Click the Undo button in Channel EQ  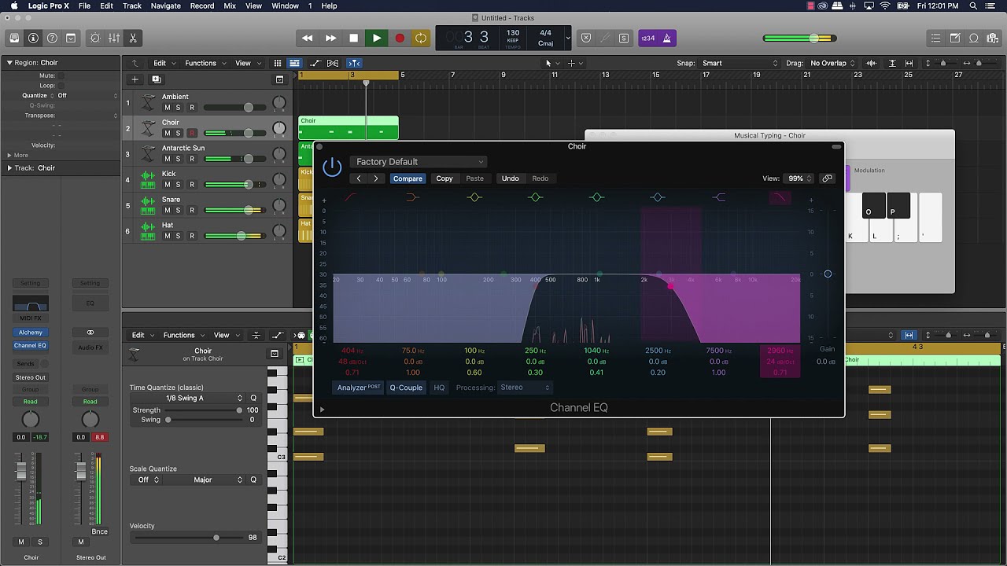(x=510, y=178)
